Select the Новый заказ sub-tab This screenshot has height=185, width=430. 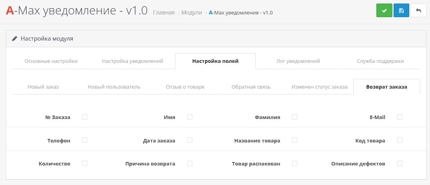(43, 87)
